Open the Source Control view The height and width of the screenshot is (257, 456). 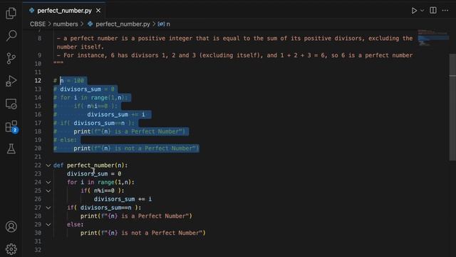coord(11,59)
